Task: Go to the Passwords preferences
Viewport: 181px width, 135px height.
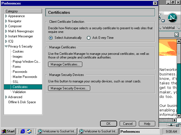Action: tap(20, 72)
